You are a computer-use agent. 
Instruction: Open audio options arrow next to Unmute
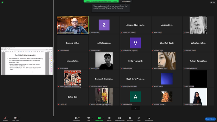click(x=9, y=118)
